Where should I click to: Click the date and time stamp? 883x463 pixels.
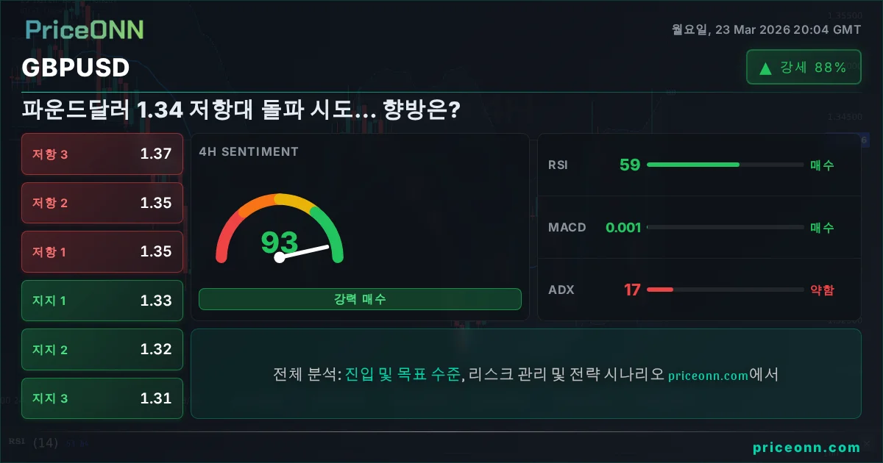(x=766, y=30)
